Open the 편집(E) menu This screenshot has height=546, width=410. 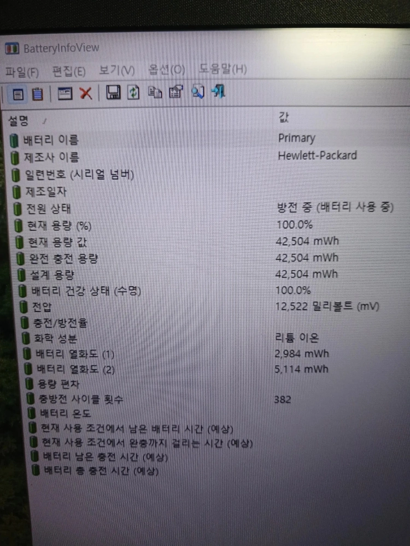click(69, 72)
